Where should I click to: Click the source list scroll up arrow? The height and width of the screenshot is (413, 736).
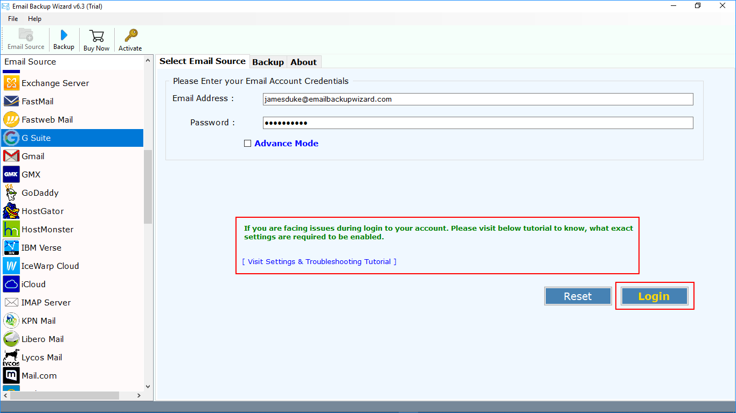pos(148,61)
